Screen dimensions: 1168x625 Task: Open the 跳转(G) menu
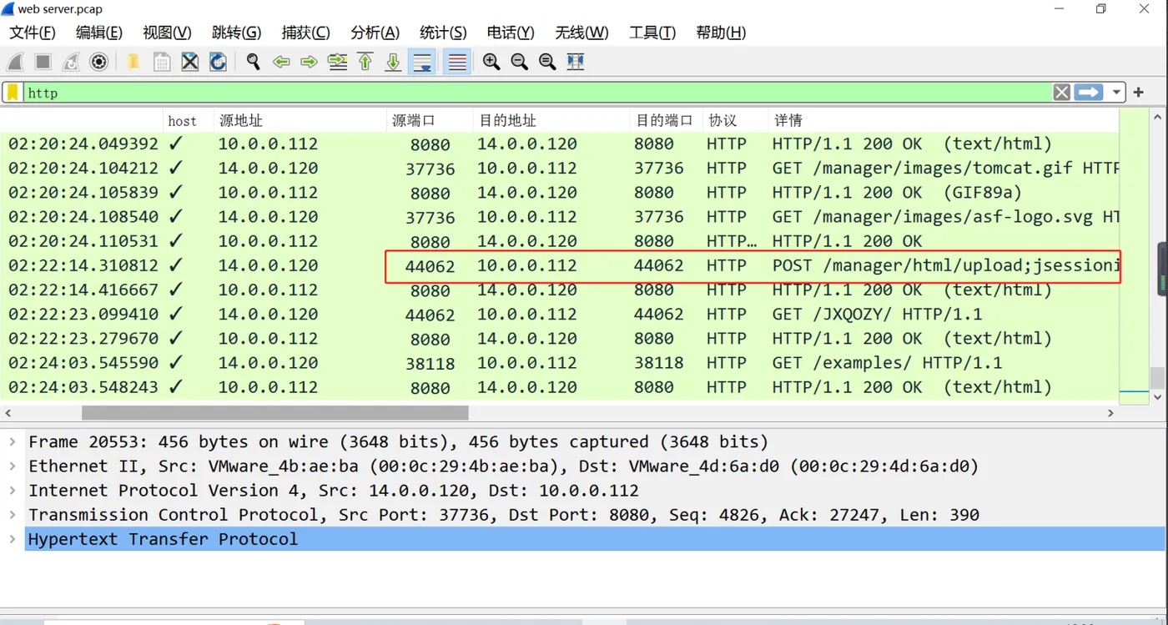coord(237,33)
